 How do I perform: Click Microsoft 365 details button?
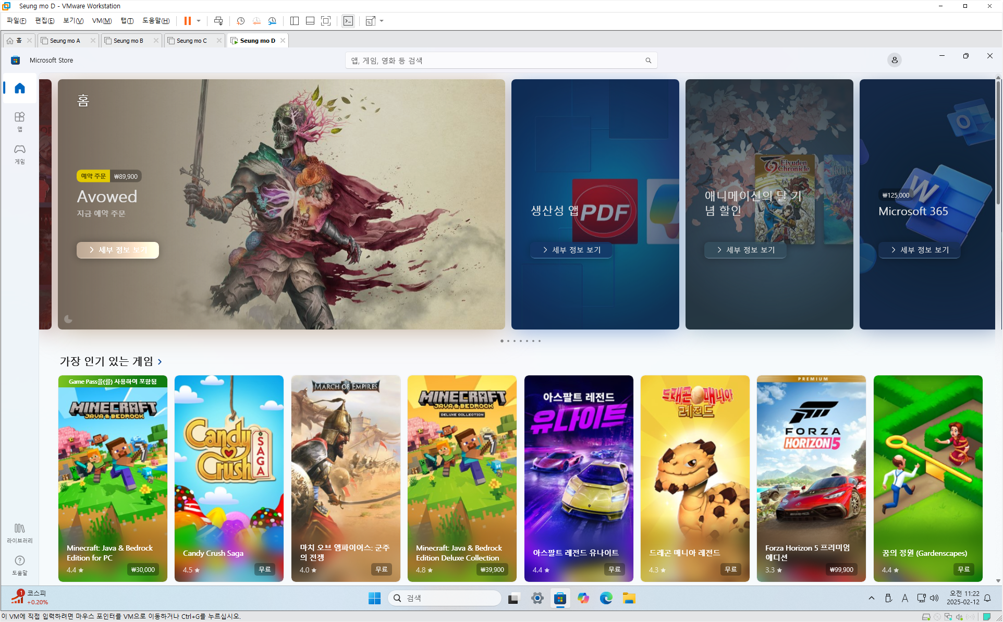tap(920, 250)
